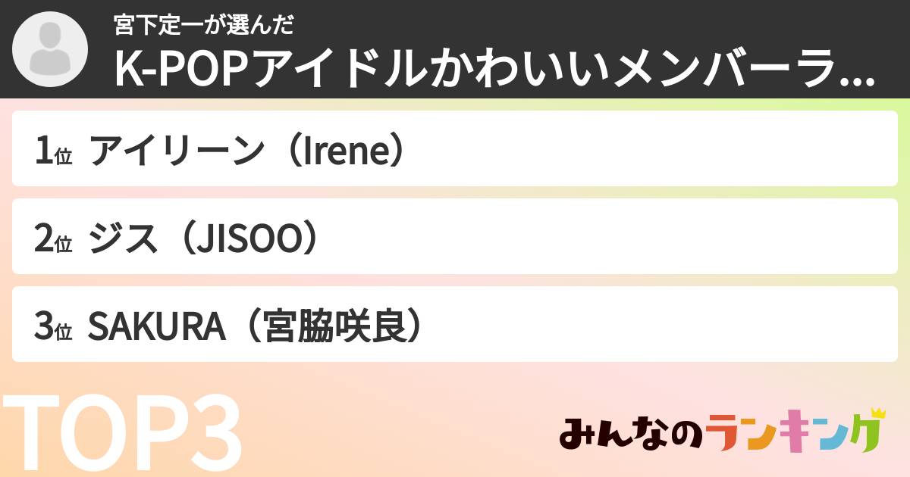910x477 pixels.
Task: Click the gray user avatar icon
Action: click(51, 48)
